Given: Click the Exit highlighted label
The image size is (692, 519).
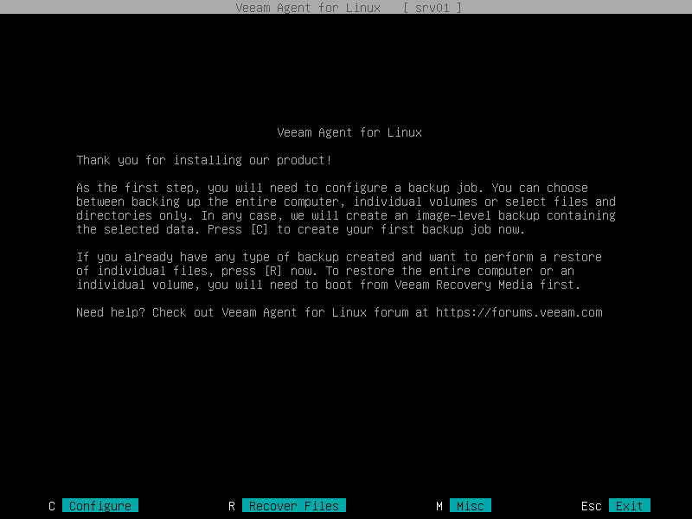Looking at the screenshot, I should click(629, 505).
